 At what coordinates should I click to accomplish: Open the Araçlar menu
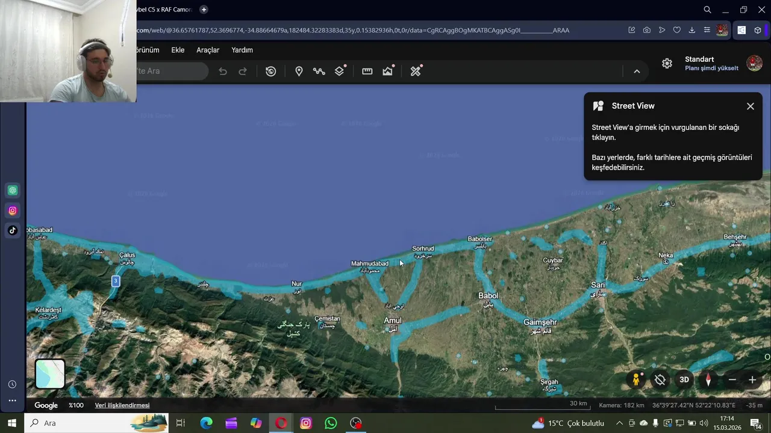tap(208, 50)
